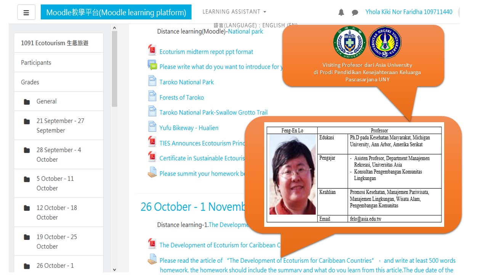Click folder icon next to 21 September - 27 September
Viewport: 488px width, 275px height.
click(x=27, y=121)
